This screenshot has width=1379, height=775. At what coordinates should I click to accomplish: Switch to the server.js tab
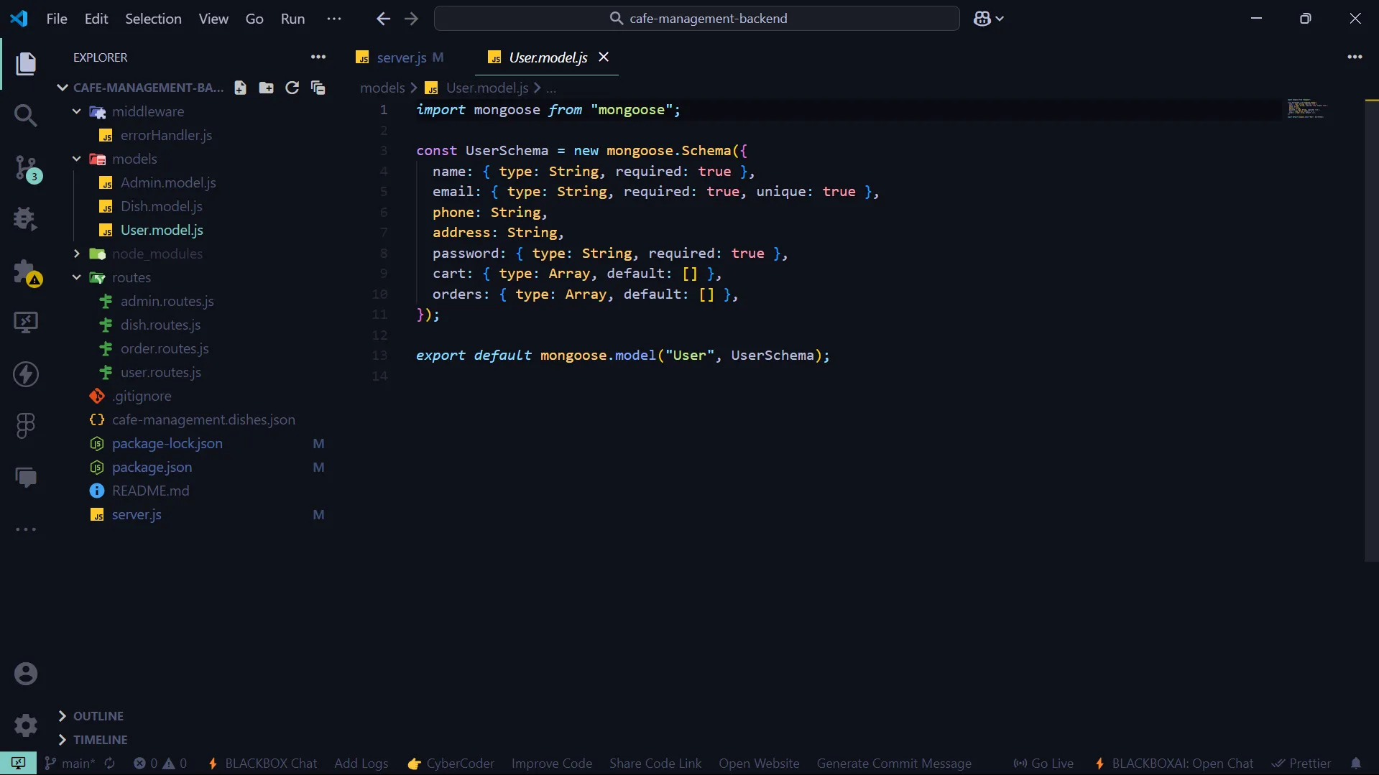[401, 57]
